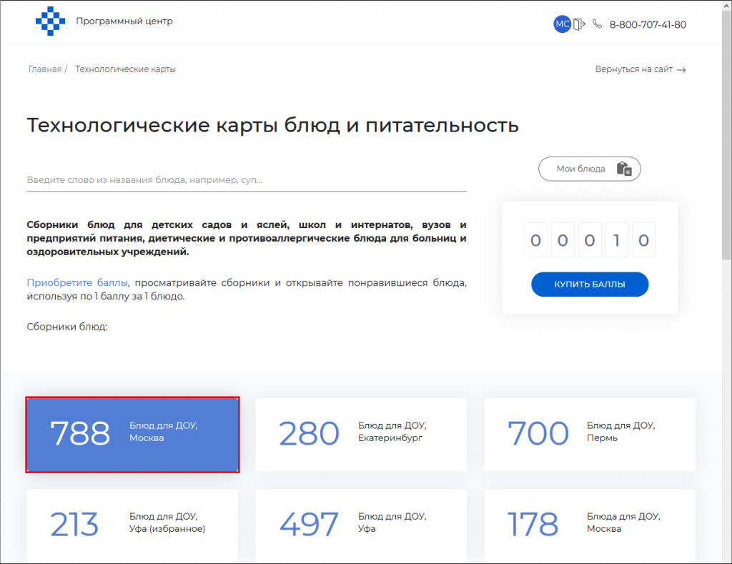Click the phone handset icon
The width and height of the screenshot is (732, 564).
[x=598, y=24]
